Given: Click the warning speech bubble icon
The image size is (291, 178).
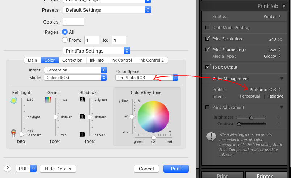Looking at the screenshot, I should point(211,137).
